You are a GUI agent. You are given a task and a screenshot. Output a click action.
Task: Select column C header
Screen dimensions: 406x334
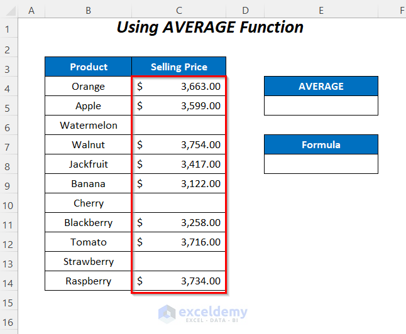pyautogui.click(x=179, y=11)
